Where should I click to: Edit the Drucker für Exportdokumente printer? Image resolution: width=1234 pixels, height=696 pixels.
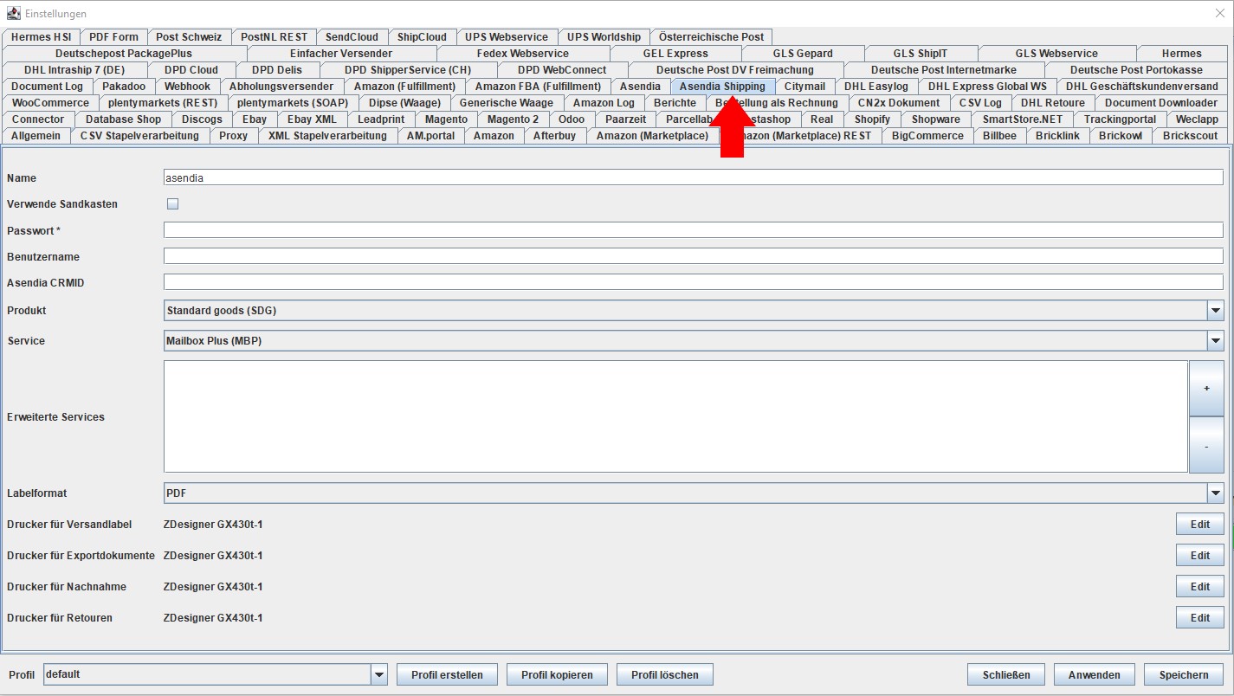1199,556
